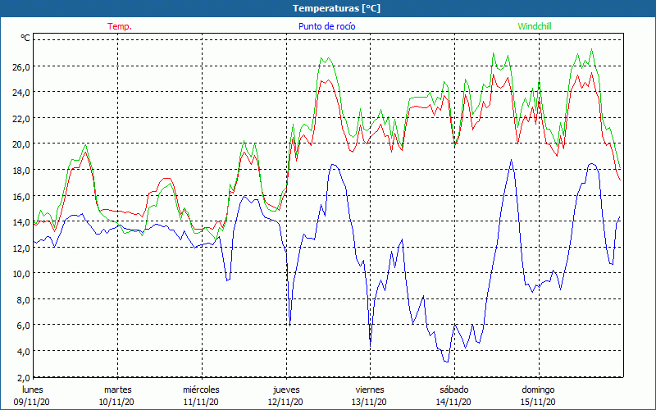Screen dimensions: 656x410
Task: Click the 6,0 axis value
Action: 23,326
